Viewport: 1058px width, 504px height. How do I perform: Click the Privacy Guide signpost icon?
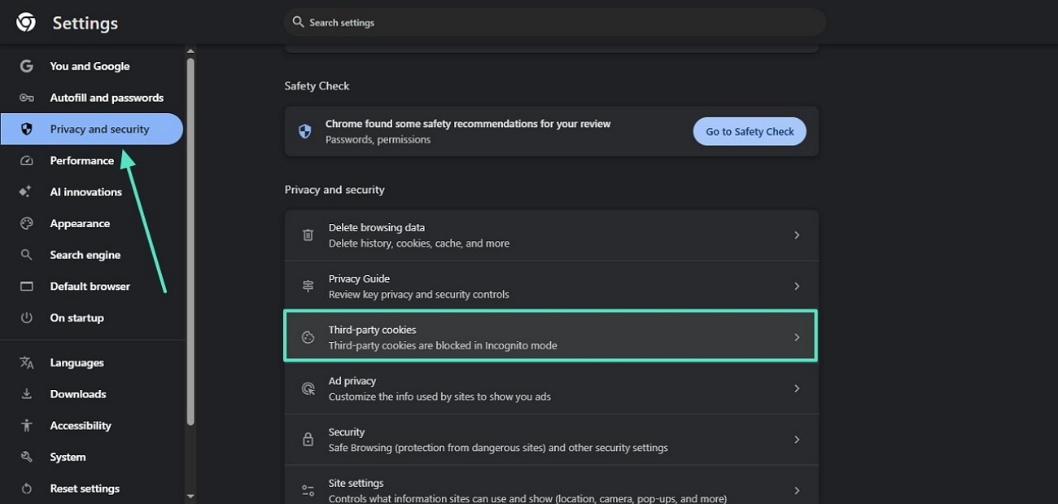coord(308,287)
